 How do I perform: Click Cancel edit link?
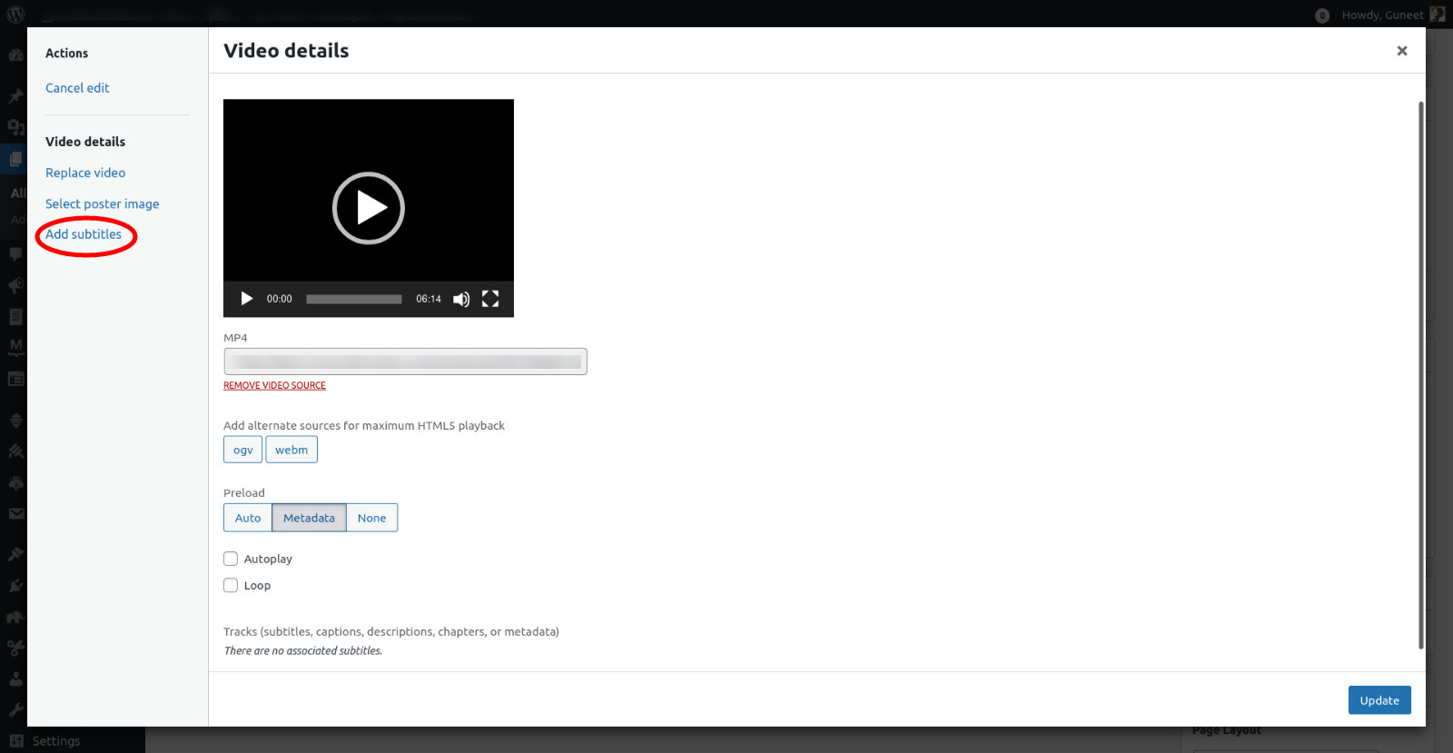(x=77, y=88)
